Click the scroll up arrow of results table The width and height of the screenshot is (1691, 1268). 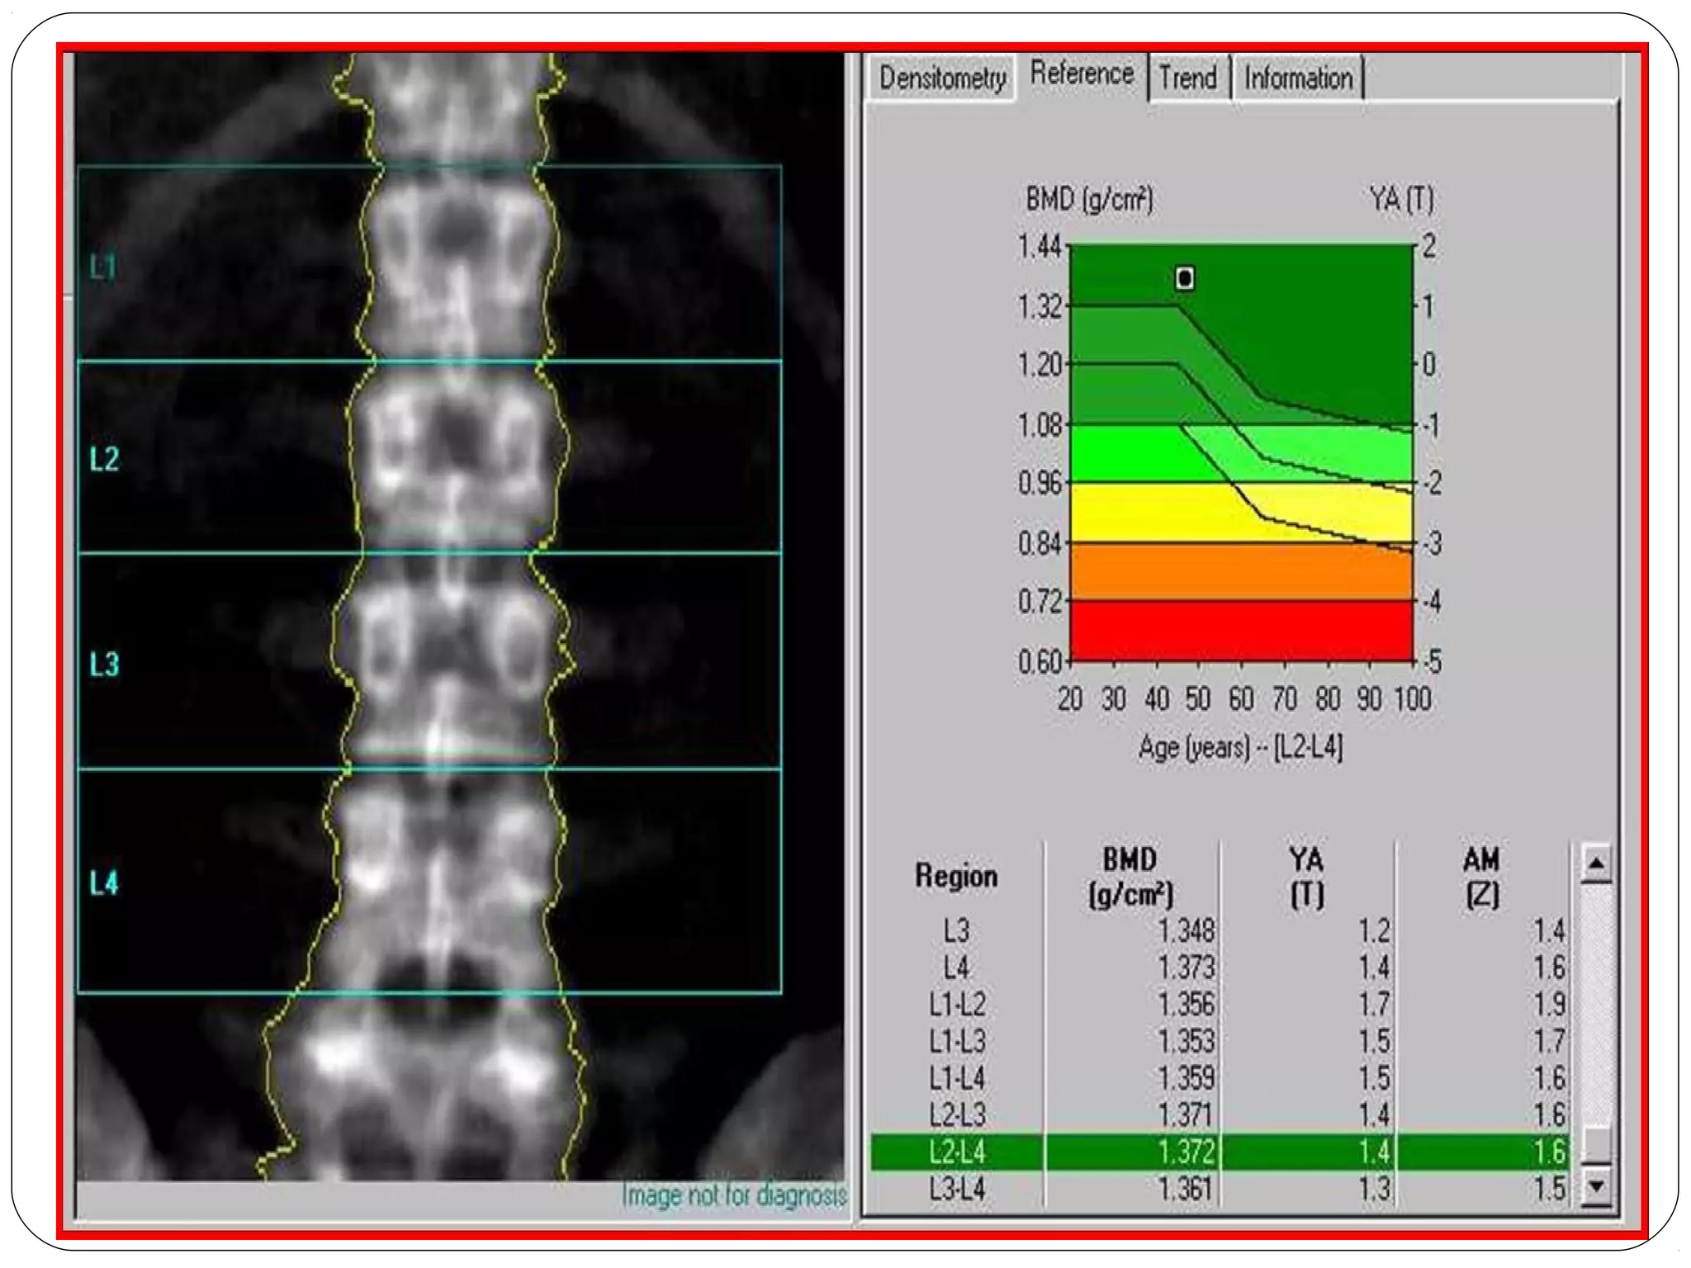click(1596, 863)
